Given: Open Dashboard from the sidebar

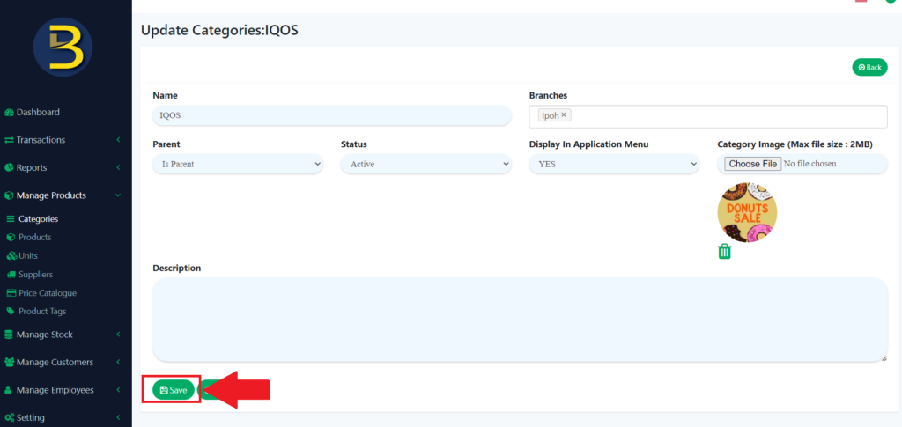Looking at the screenshot, I should click(38, 112).
